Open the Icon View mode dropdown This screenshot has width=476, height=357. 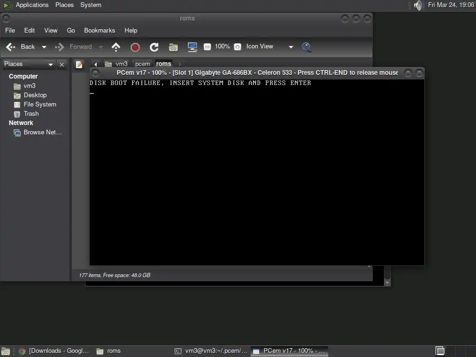[x=270, y=46]
